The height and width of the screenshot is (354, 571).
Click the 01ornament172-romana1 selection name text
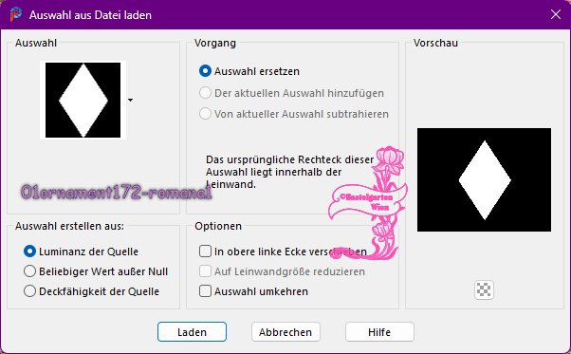[116, 192]
